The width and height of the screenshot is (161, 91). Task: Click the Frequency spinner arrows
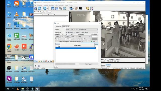click(60, 36)
